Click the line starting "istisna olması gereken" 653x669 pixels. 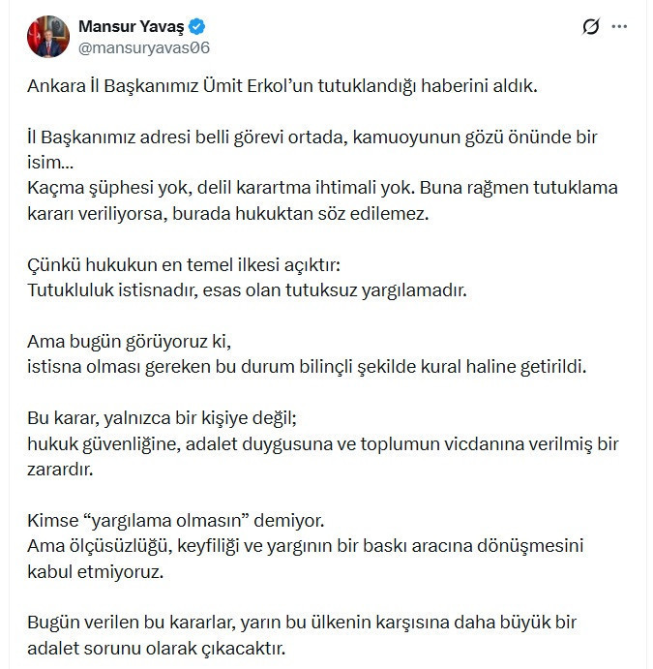click(x=307, y=367)
